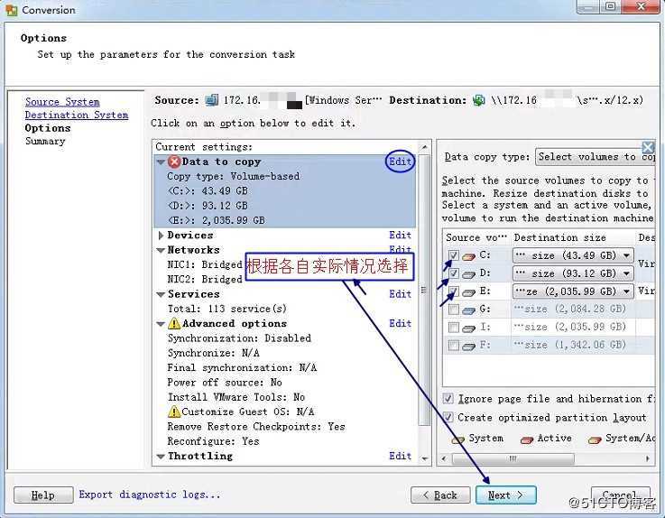Edit the Advanced options settings
Viewport: 665px width, 518px height.
click(x=400, y=323)
